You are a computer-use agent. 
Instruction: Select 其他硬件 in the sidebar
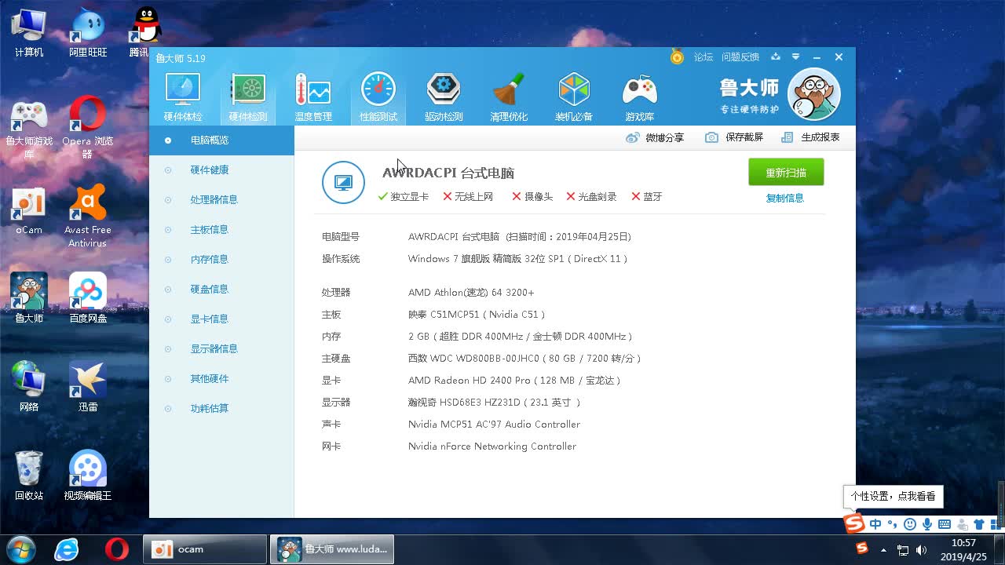point(221,379)
